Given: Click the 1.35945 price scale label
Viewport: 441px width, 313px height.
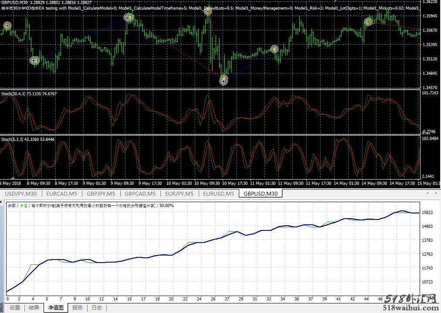Looking at the screenshot, I should pos(430,16).
